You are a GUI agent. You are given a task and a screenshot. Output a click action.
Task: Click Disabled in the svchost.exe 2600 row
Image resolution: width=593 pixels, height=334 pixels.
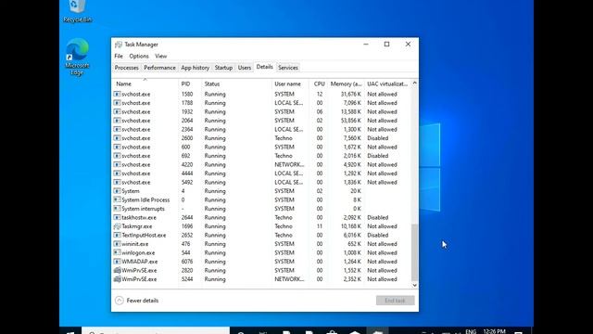(377, 138)
